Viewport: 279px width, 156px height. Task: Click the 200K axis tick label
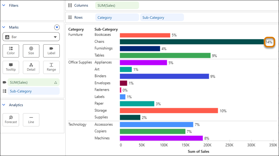click(x=207, y=145)
